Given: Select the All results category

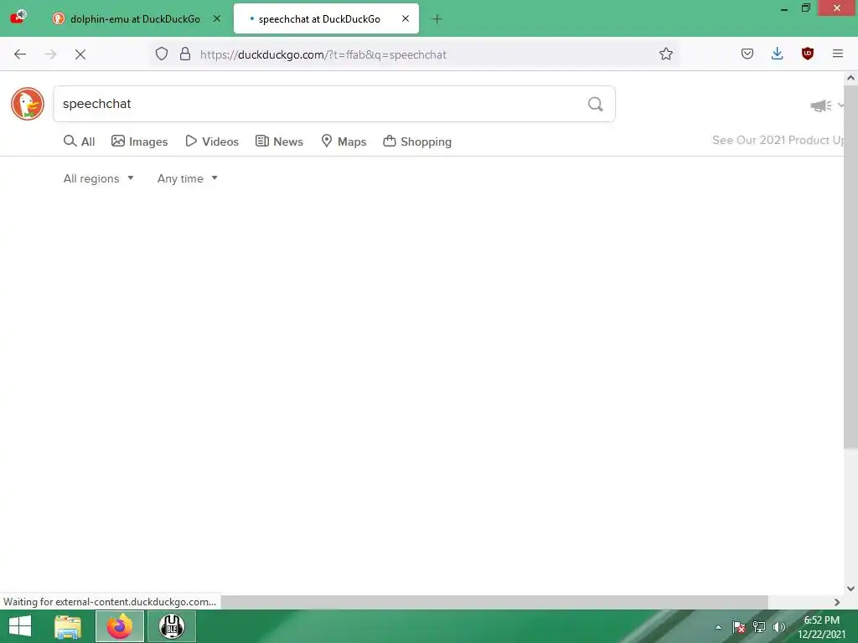Looking at the screenshot, I should (80, 141).
